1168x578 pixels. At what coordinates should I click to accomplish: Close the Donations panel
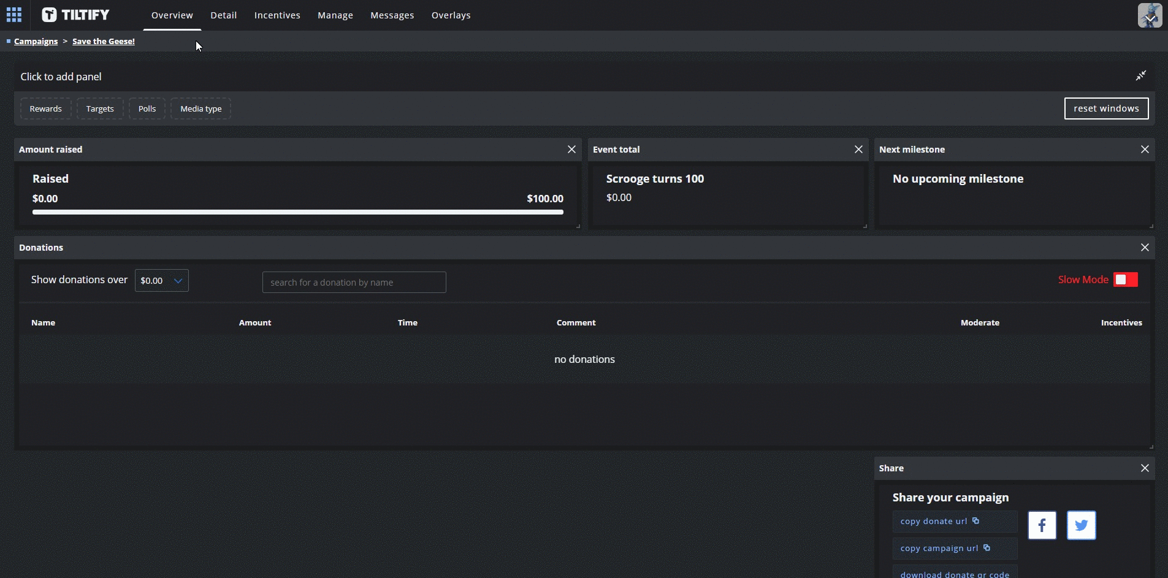coord(1145,248)
